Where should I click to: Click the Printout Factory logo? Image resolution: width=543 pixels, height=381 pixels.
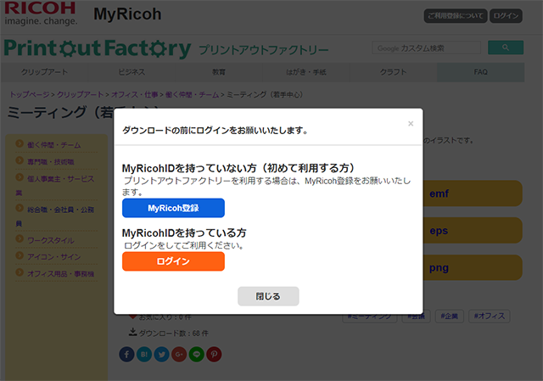(98, 48)
